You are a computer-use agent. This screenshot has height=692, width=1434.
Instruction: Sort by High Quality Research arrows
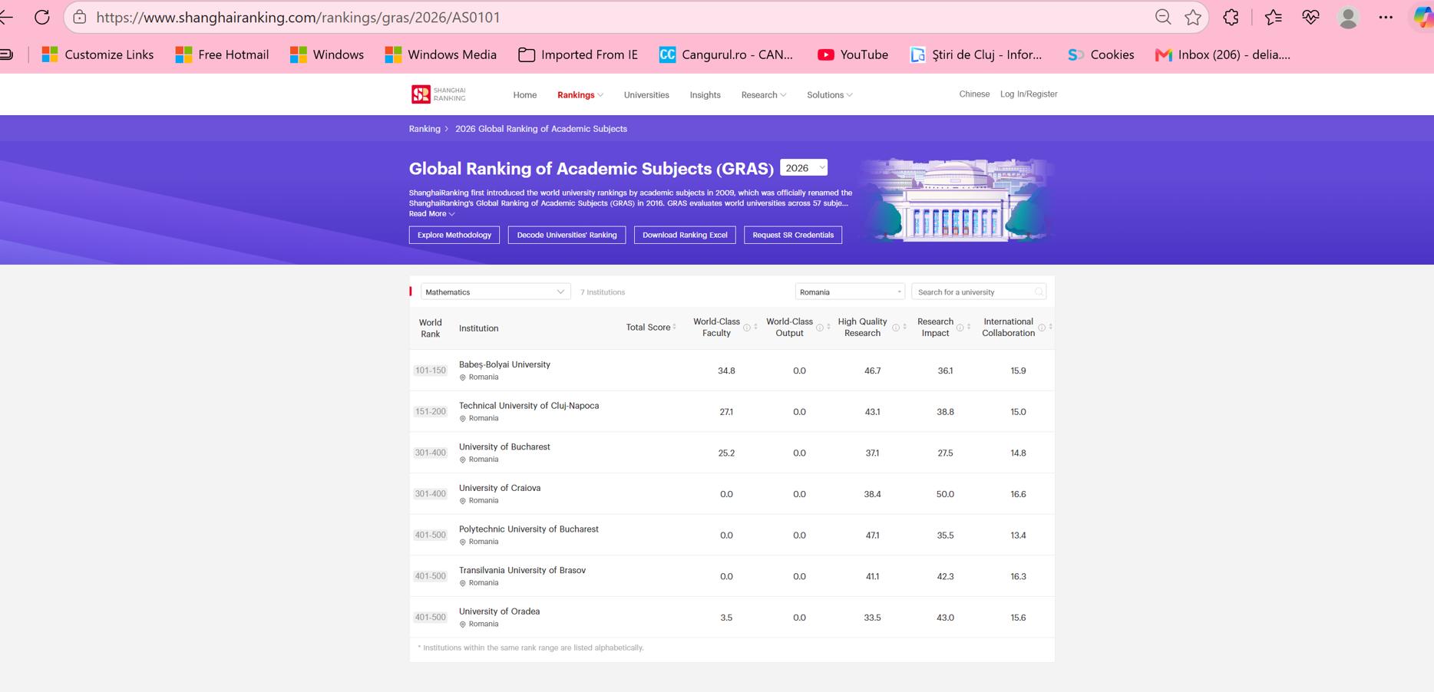[x=904, y=328]
